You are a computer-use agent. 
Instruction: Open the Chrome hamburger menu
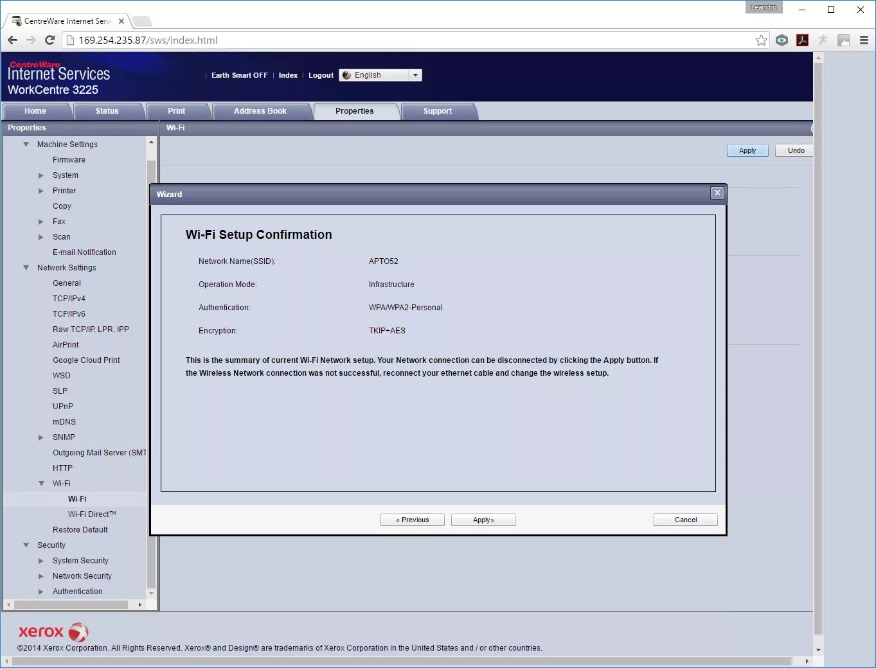pyautogui.click(x=864, y=40)
